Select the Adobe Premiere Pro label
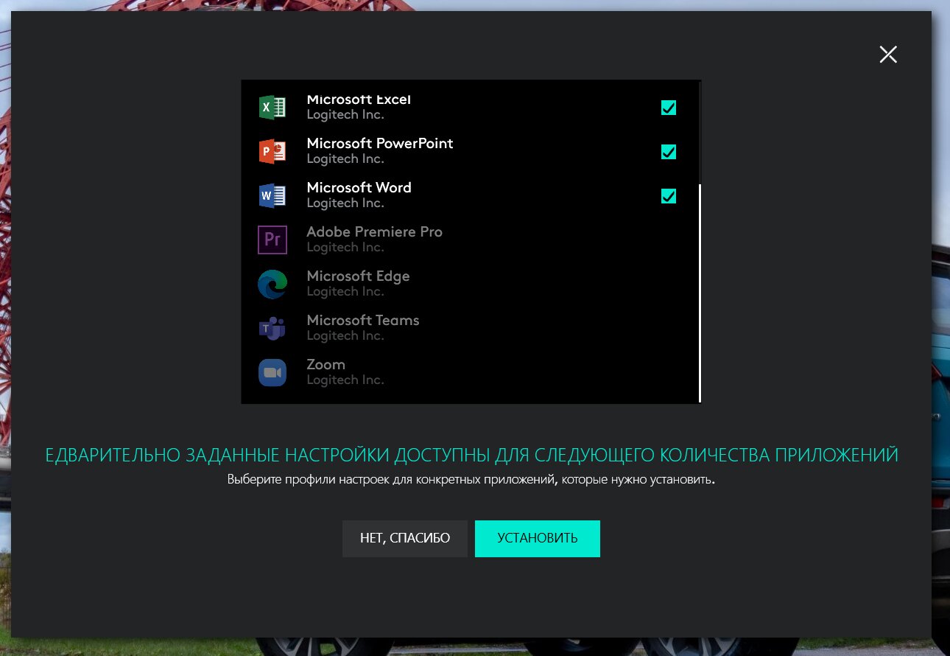Image resolution: width=950 pixels, height=656 pixels. point(375,231)
